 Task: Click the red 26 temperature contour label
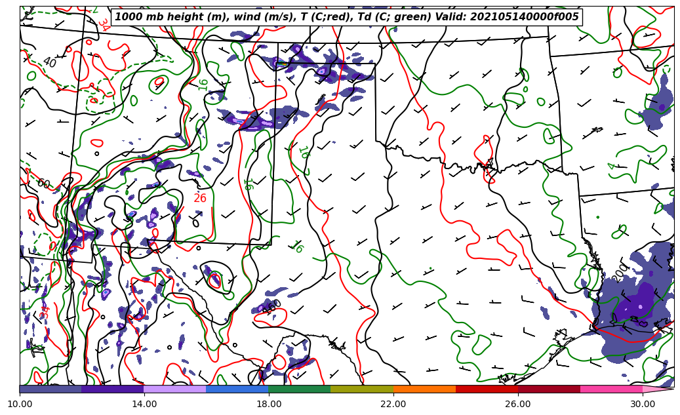point(200,198)
